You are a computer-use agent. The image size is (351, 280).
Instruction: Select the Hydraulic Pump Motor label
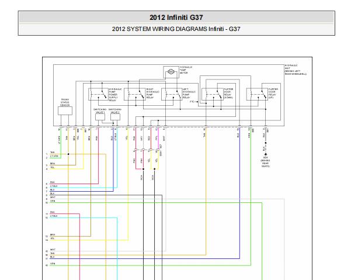(x=186, y=70)
